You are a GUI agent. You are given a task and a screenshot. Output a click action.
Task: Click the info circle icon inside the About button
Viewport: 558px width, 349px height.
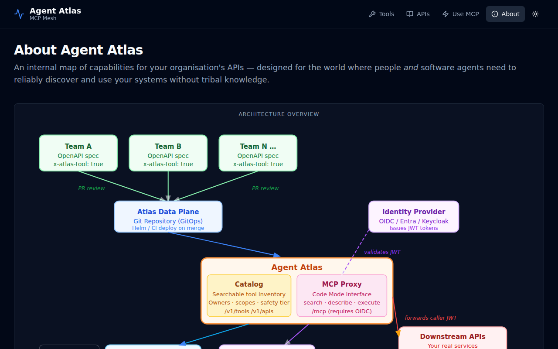(495, 14)
